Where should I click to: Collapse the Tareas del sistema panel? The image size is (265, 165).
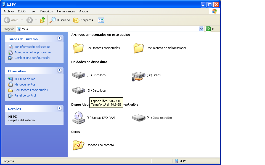click(x=60, y=38)
